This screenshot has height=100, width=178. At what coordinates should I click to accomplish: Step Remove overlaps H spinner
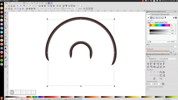click(153, 84)
